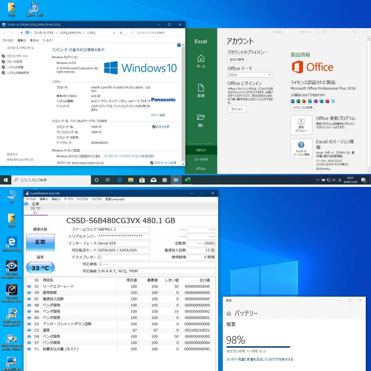Open Options in Excel sidebar
Viewport: 371px width, 371px height.
pyautogui.click(x=201, y=169)
